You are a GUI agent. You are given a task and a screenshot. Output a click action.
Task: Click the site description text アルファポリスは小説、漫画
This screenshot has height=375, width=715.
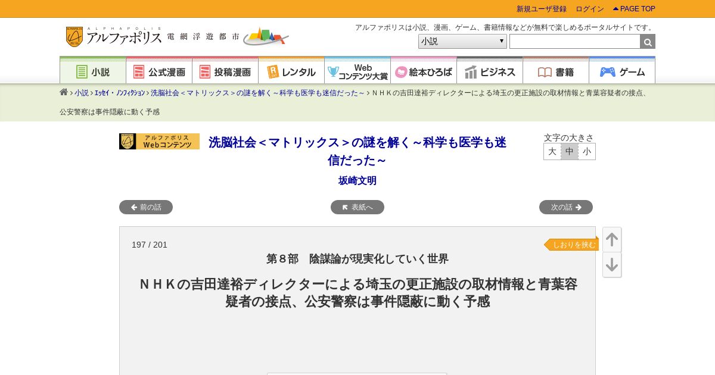(x=505, y=27)
